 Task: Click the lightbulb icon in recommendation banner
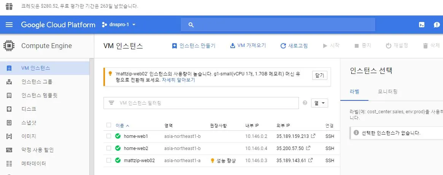click(111, 74)
